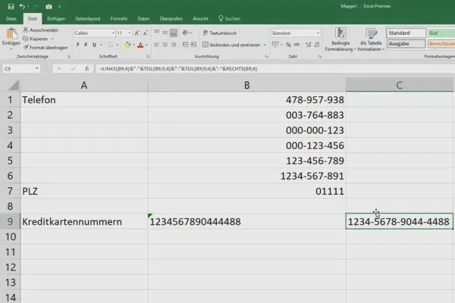Click Format übertragen
The height and width of the screenshot is (303, 455).
(45, 47)
